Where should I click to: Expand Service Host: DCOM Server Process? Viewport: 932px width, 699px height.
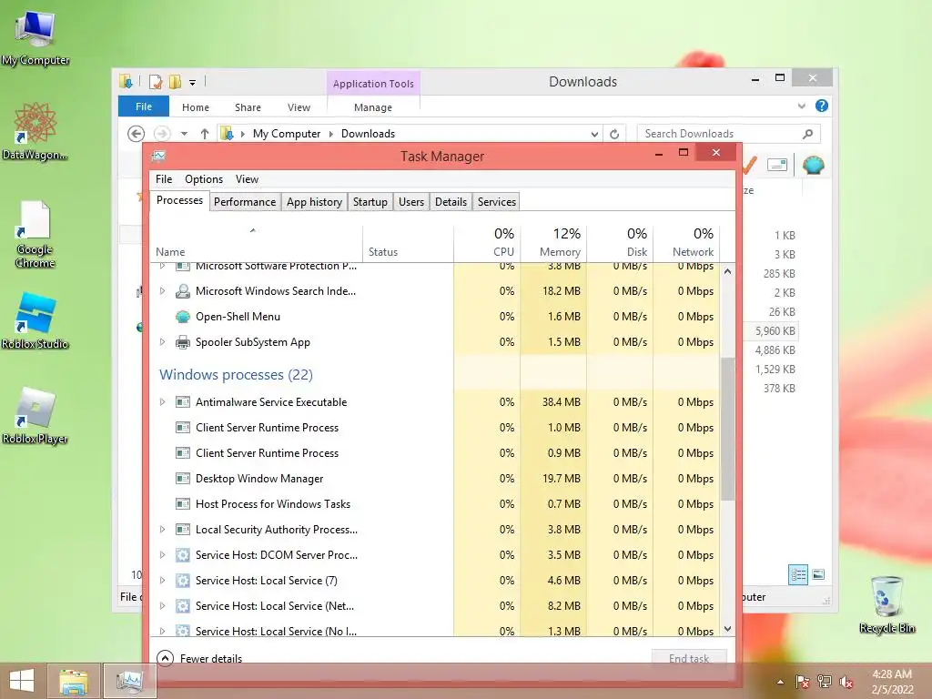[x=162, y=554]
